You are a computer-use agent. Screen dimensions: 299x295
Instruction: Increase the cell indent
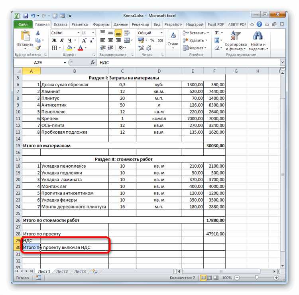click(x=110, y=48)
